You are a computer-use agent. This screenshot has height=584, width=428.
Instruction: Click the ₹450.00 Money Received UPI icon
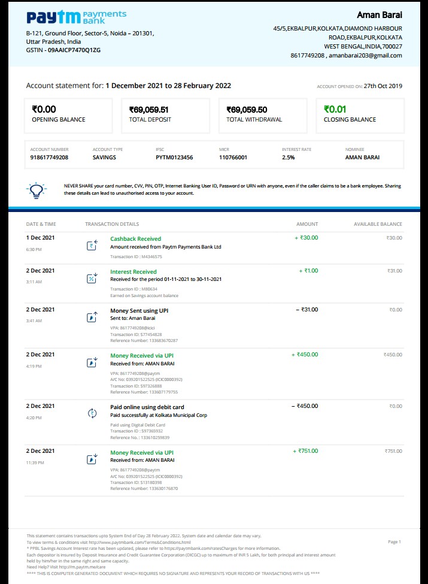coord(92,362)
